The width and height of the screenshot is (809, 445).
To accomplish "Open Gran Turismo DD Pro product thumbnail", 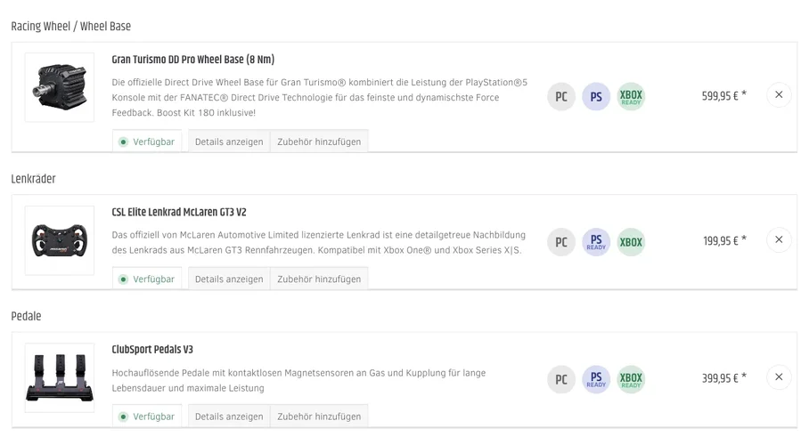I will point(60,87).
